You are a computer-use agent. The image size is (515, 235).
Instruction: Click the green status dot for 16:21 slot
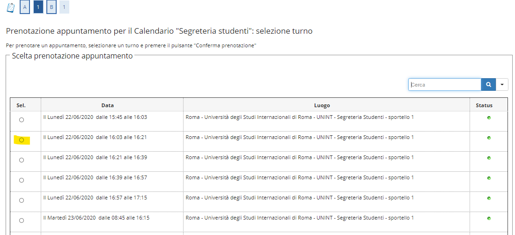[489, 158]
